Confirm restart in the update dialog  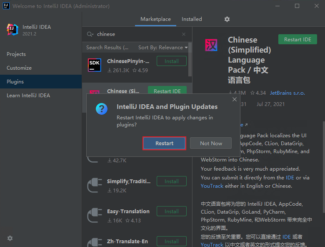point(164,143)
